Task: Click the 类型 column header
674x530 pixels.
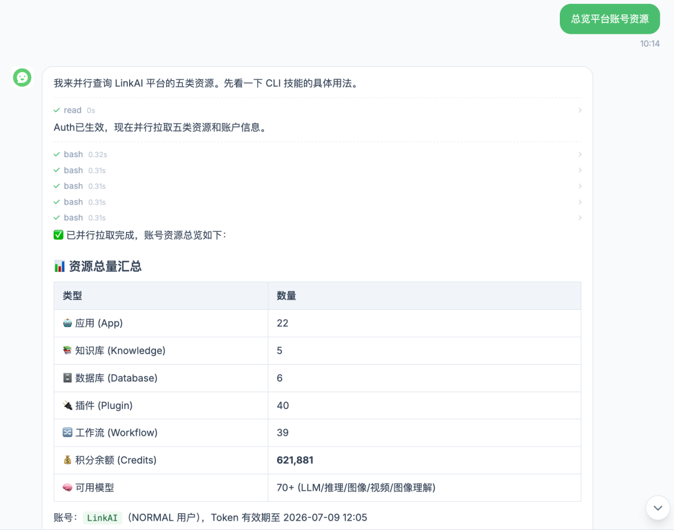Action: [72, 296]
